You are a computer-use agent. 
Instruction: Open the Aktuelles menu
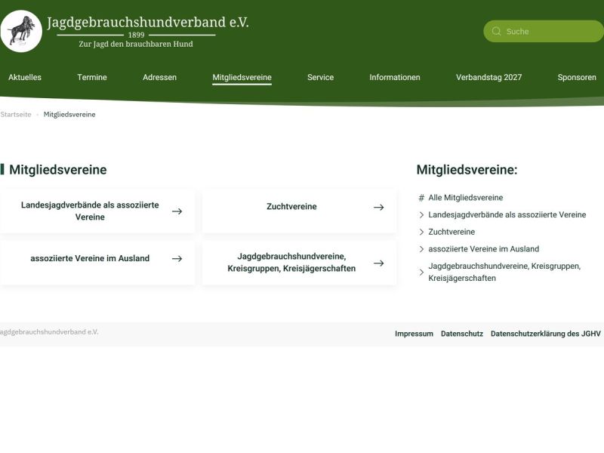click(25, 77)
